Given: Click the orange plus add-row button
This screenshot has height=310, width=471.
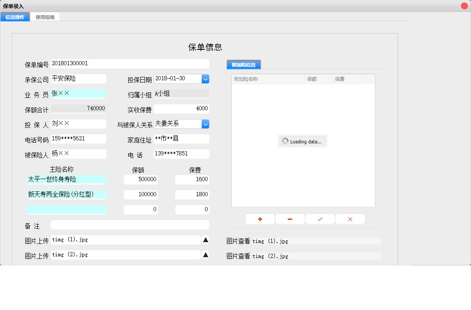Looking at the screenshot, I should pyautogui.click(x=260, y=219).
